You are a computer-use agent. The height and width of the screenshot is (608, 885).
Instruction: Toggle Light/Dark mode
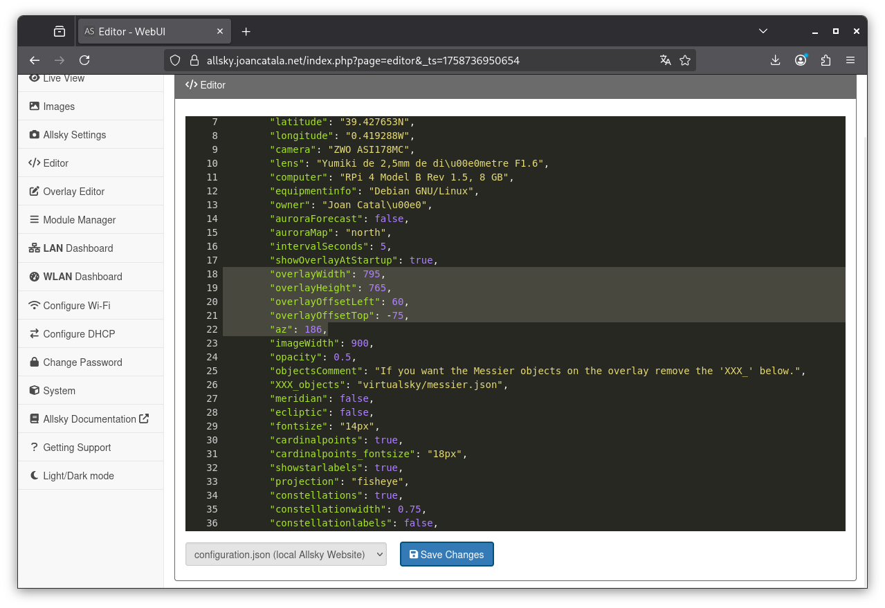[77, 476]
